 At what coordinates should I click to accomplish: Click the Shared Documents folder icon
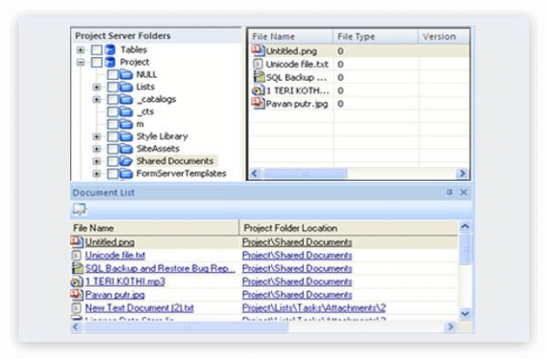(x=125, y=161)
